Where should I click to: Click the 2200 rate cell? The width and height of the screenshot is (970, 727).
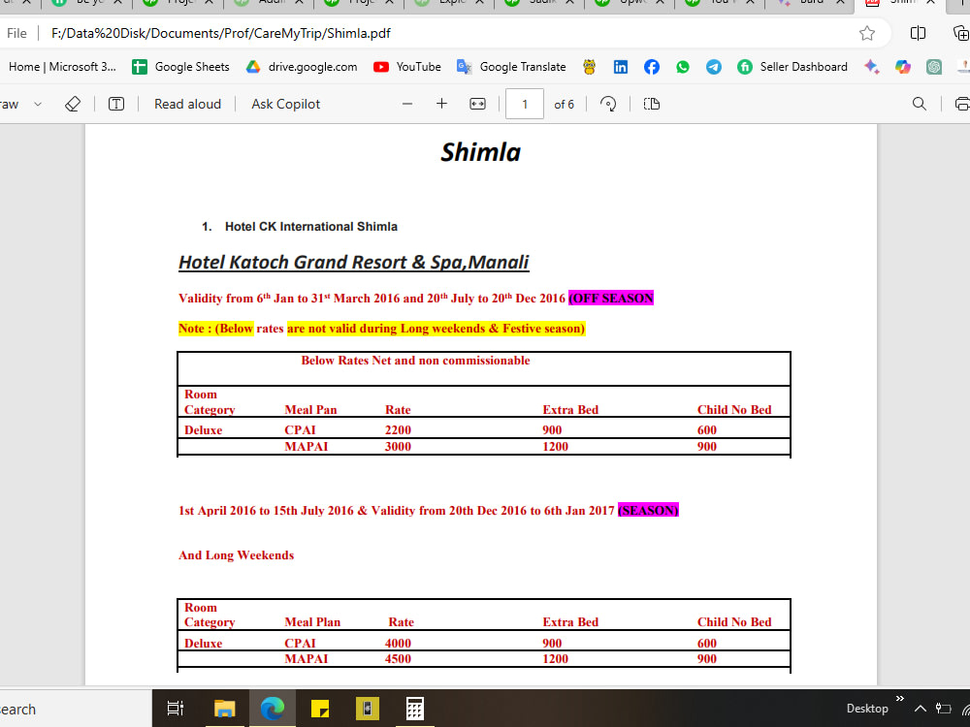[398, 429]
